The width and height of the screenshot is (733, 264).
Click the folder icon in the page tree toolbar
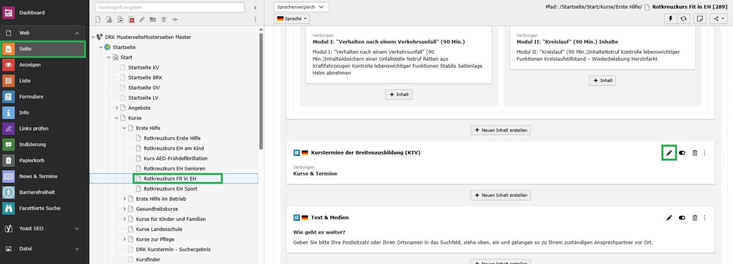tap(153, 20)
